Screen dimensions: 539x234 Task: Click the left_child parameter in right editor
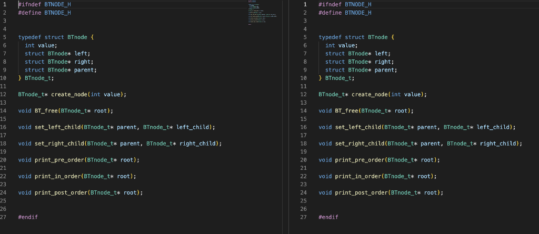[493, 127]
